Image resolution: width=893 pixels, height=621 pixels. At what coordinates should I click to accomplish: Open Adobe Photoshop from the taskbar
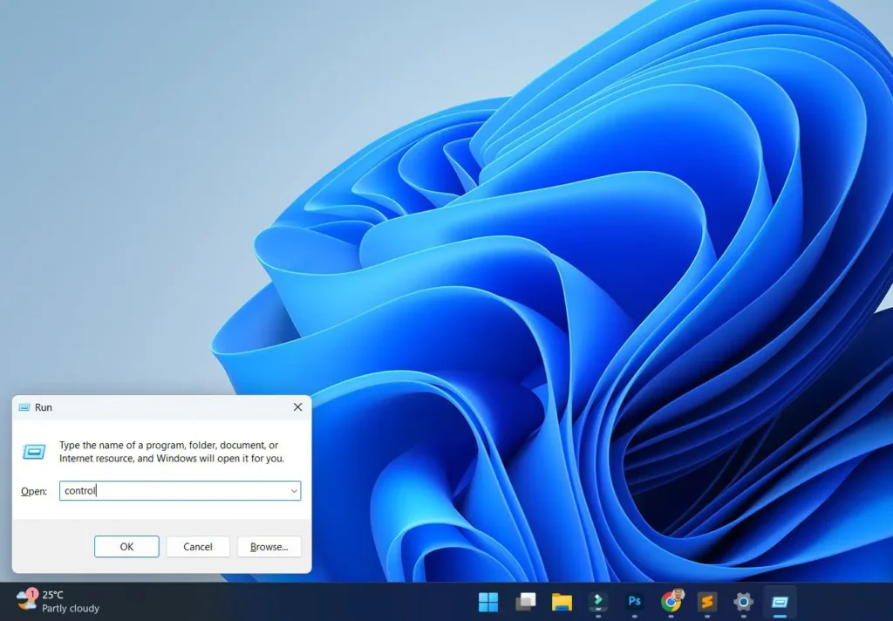click(x=634, y=602)
